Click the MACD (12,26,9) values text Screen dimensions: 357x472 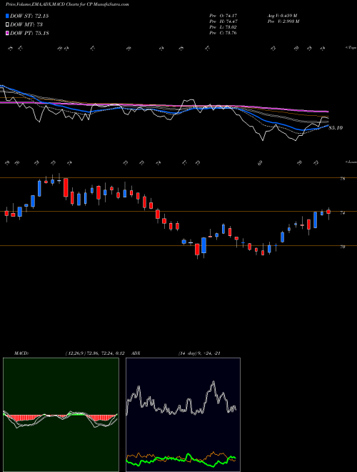[x=95, y=353]
